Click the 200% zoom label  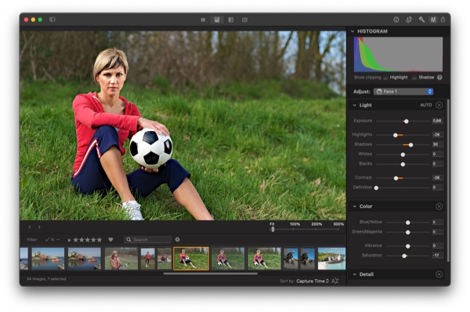point(316,224)
